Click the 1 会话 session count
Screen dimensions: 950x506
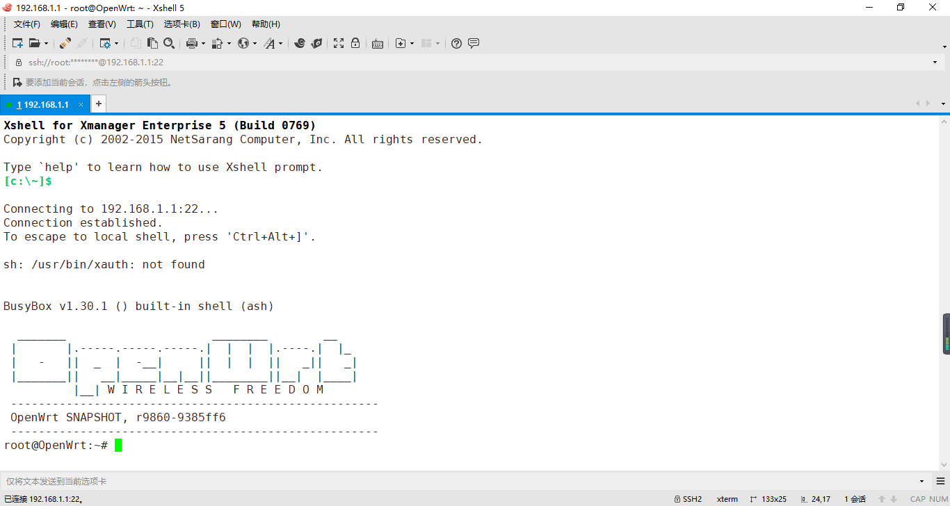click(x=855, y=499)
